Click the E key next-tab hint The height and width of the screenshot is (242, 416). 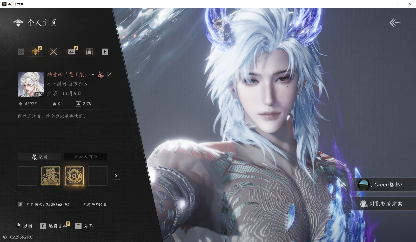(x=105, y=52)
